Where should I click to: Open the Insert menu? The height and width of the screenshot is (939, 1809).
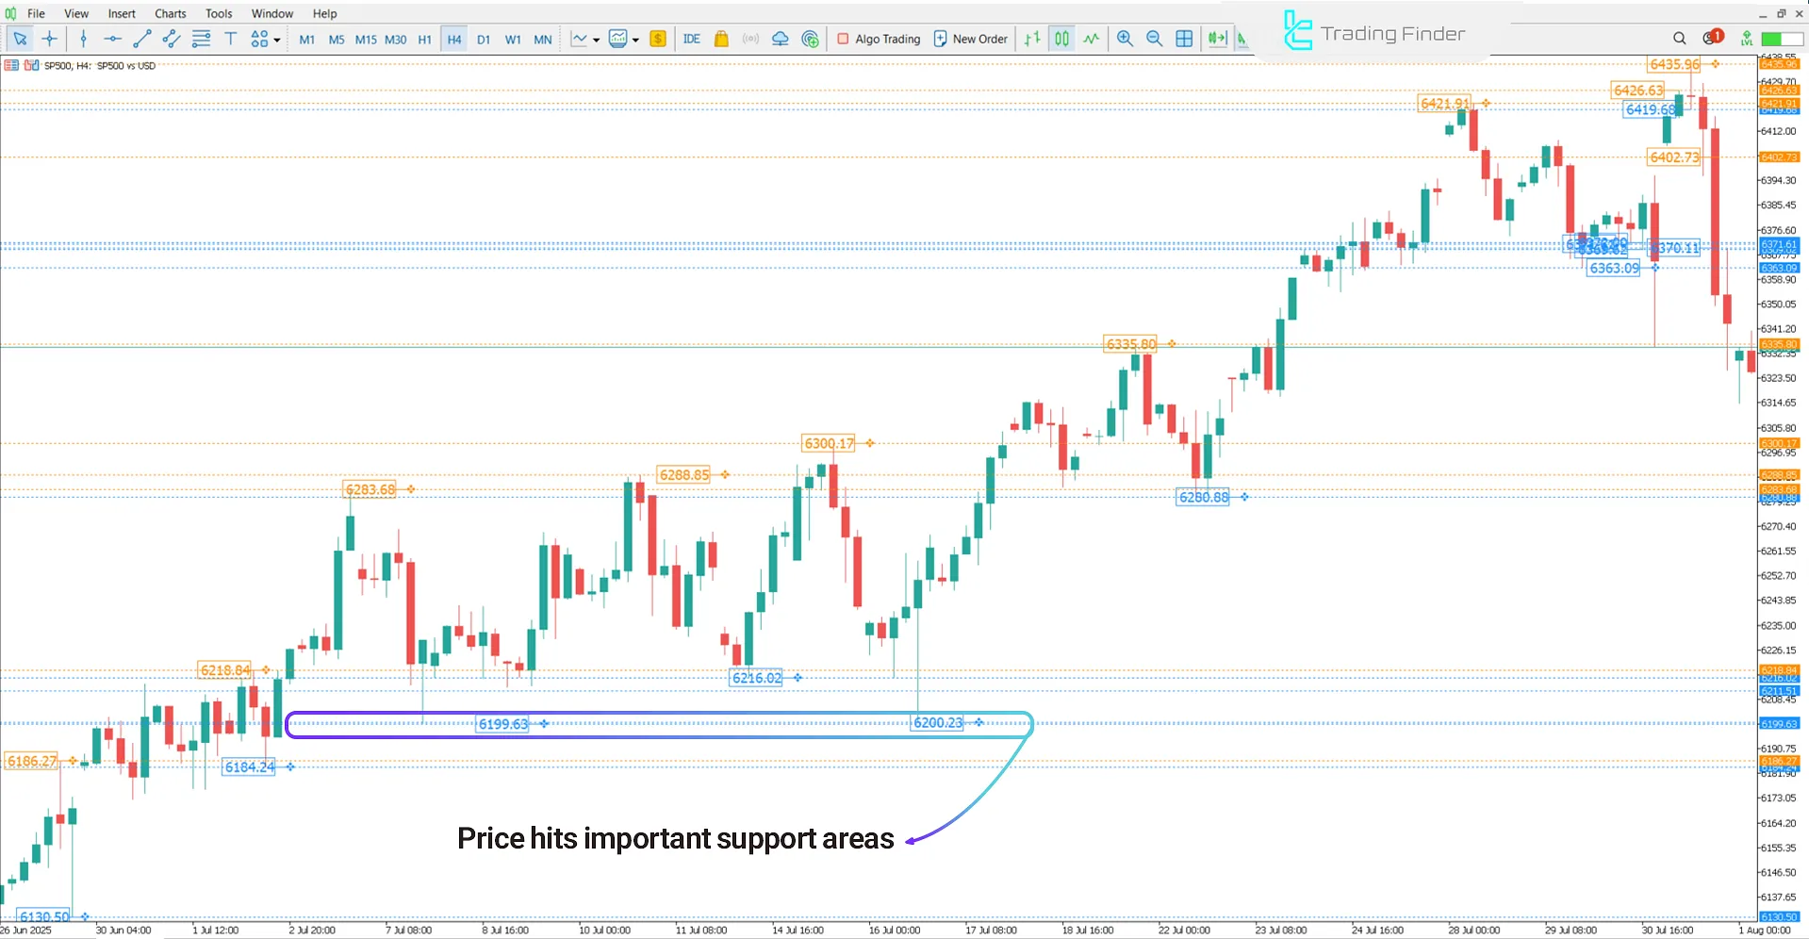pyautogui.click(x=122, y=13)
